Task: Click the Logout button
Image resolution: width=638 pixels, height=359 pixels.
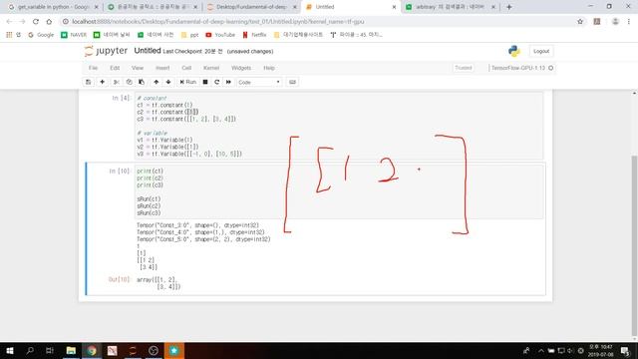Action: point(541,51)
